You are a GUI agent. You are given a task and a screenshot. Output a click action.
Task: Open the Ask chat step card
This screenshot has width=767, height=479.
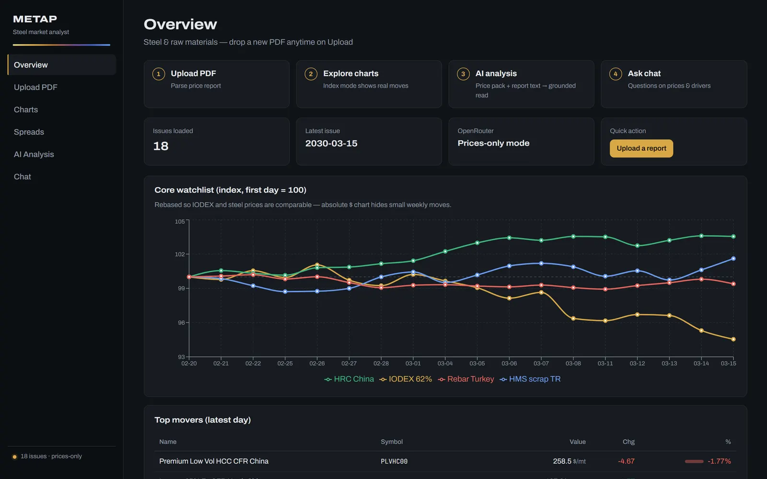coord(674,84)
